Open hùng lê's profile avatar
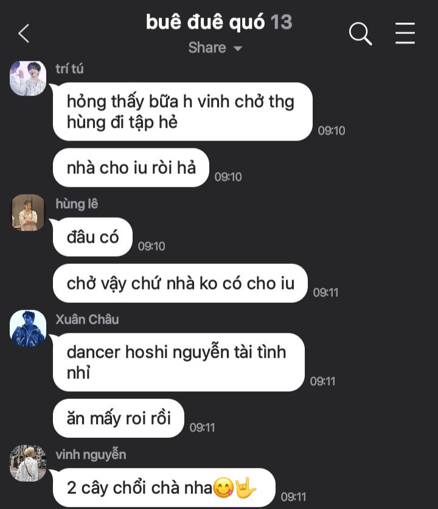This screenshot has width=438, height=509. [28, 213]
